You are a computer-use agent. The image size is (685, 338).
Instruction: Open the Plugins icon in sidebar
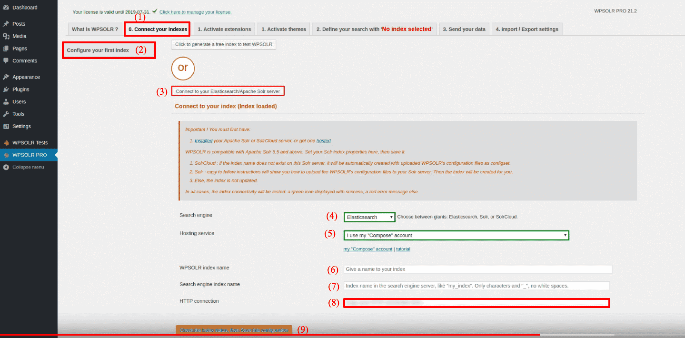6,89
